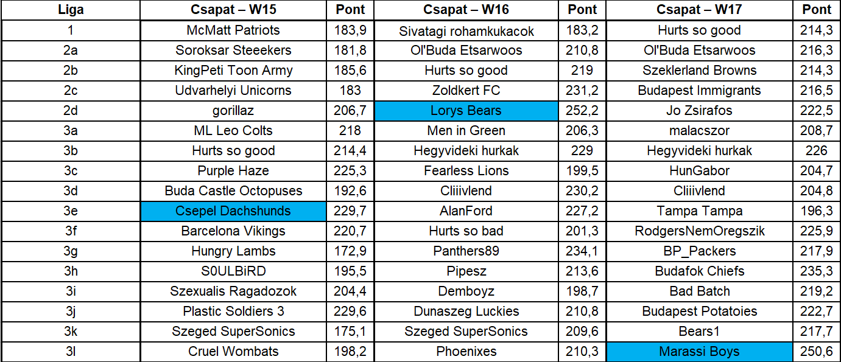The height and width of the screenshot is (362, 841).
Task: Select the Sivatagi rohamkukacok cell
Action: coord(466,30)
